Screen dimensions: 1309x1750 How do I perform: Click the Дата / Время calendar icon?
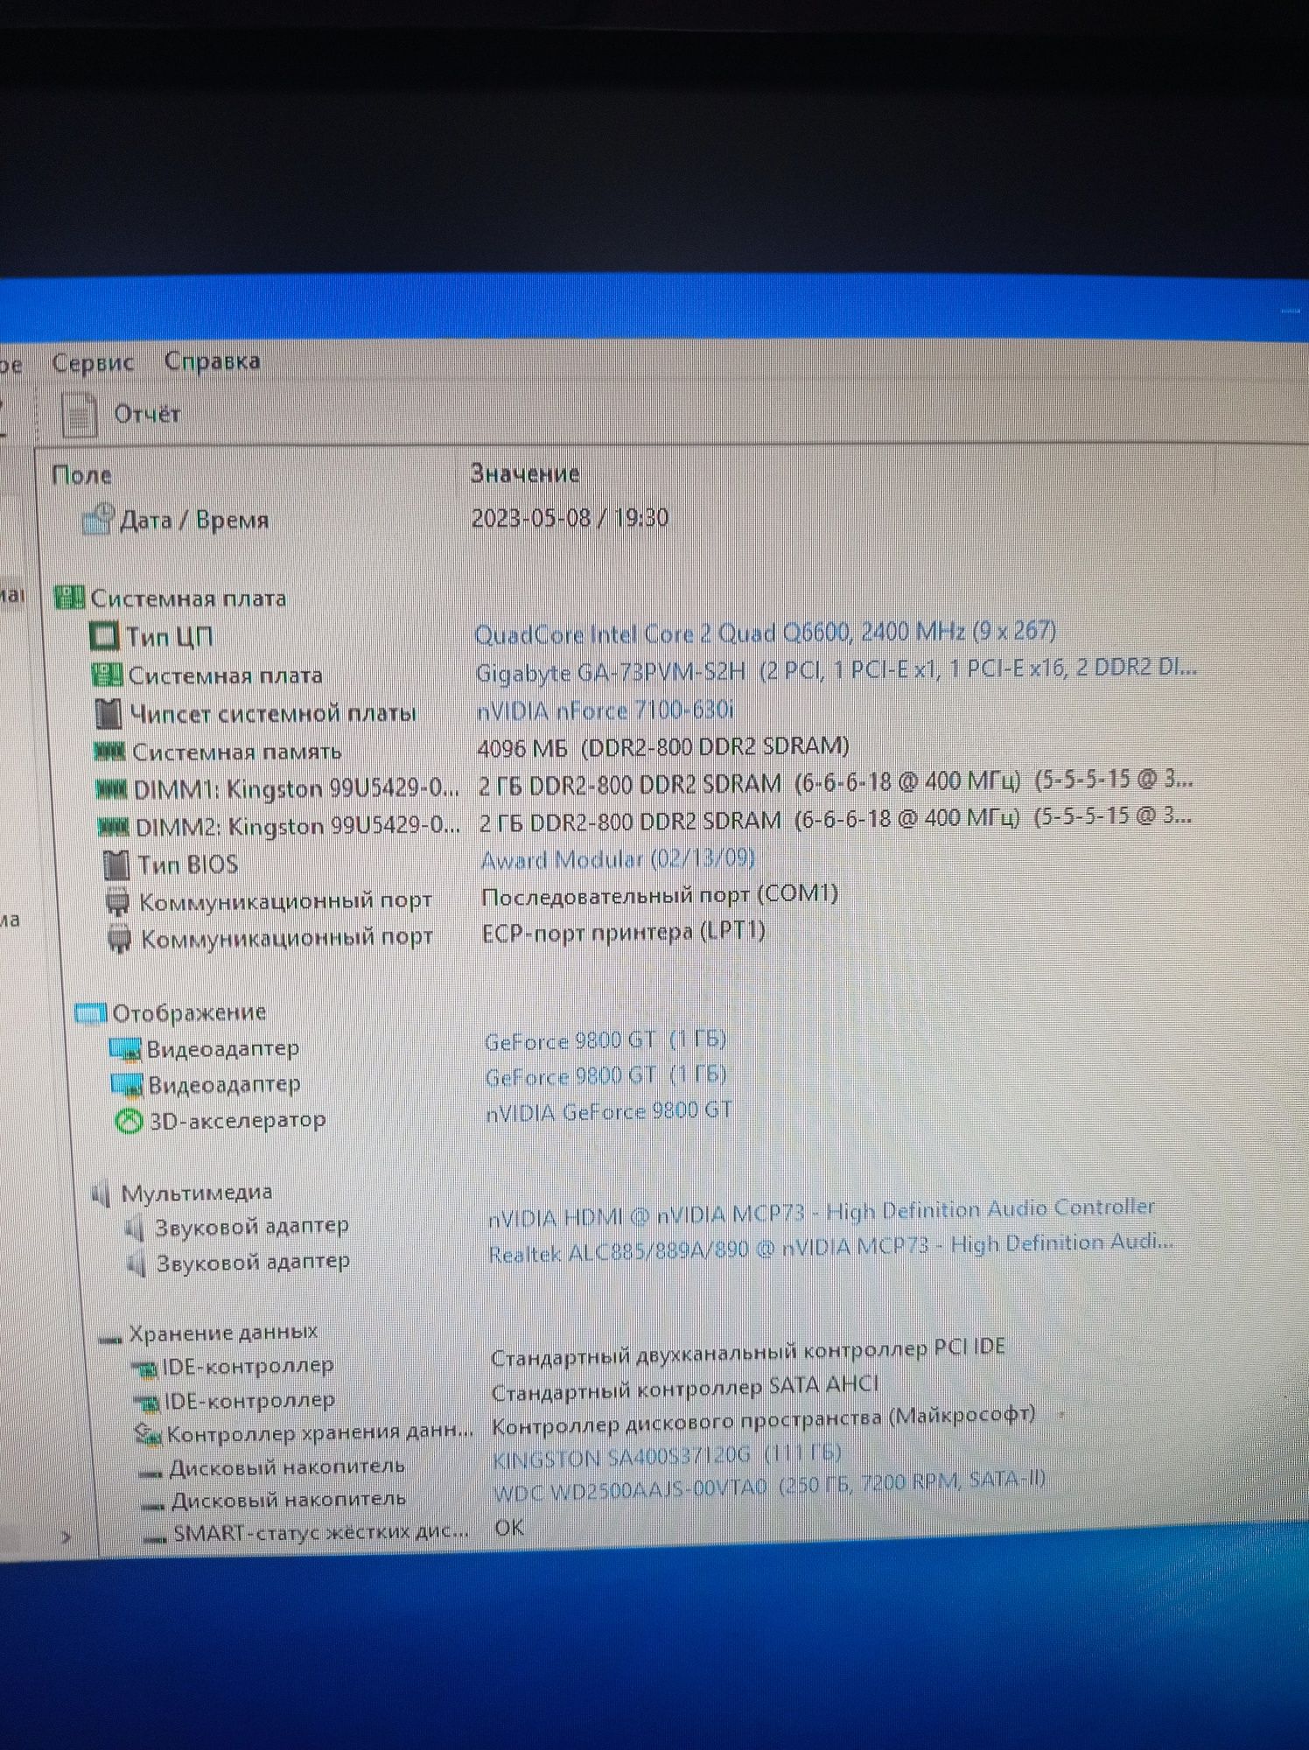click(x=97, y=519)
